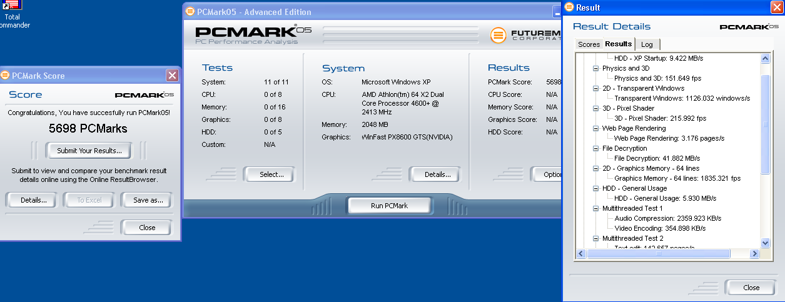Click the '11 of 11' System tests value
Screen dimensions: 785x302
pos(276,82)
